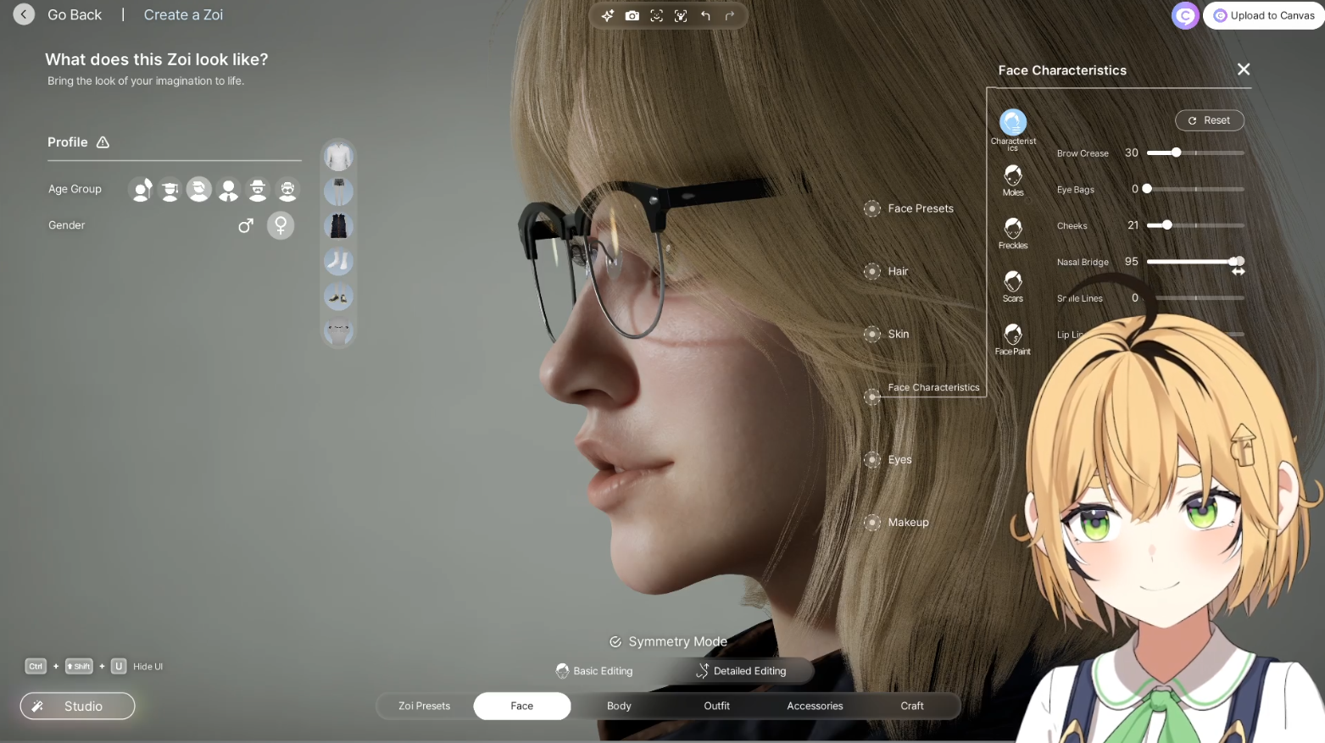Open the Scars category

[1013, 286]
